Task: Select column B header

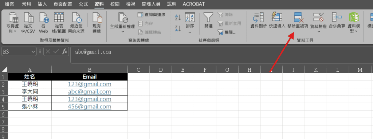Action: coord(90,69)
